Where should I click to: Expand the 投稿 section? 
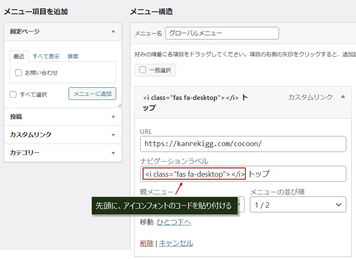click(113, 117)
